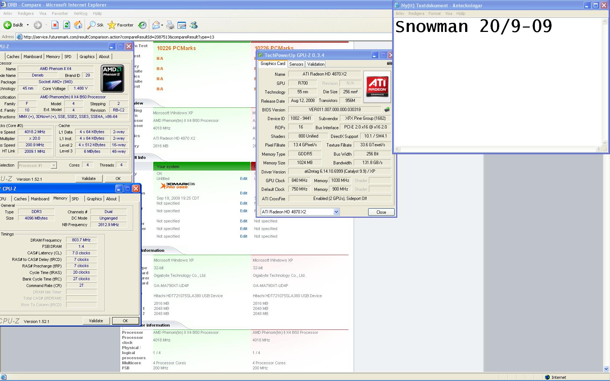The image size is (610, 381).
Task: Click the GPU-Z screenshot camera icon
Action: coord(389,64)
